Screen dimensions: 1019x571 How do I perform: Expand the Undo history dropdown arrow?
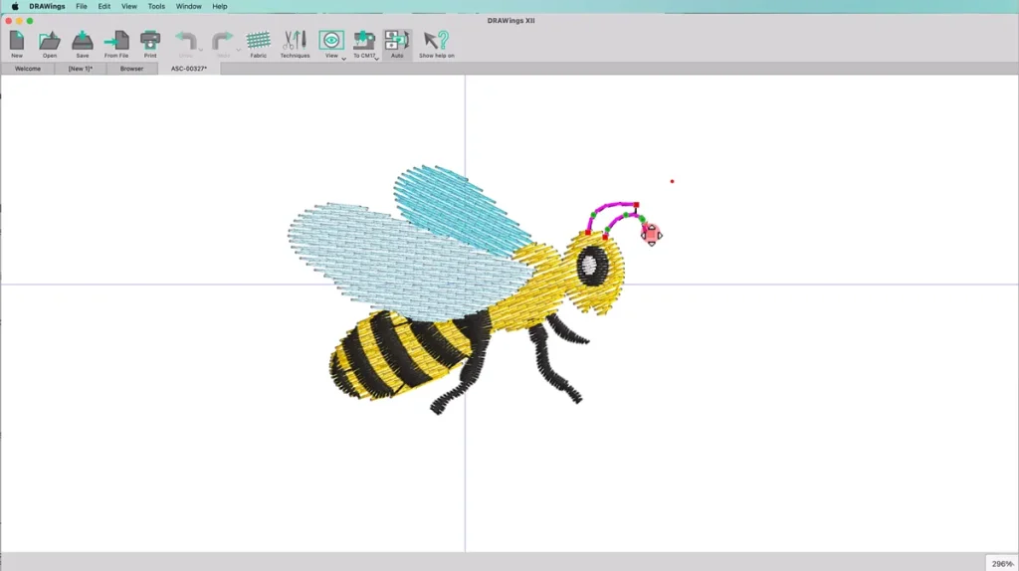coord(201,50)
